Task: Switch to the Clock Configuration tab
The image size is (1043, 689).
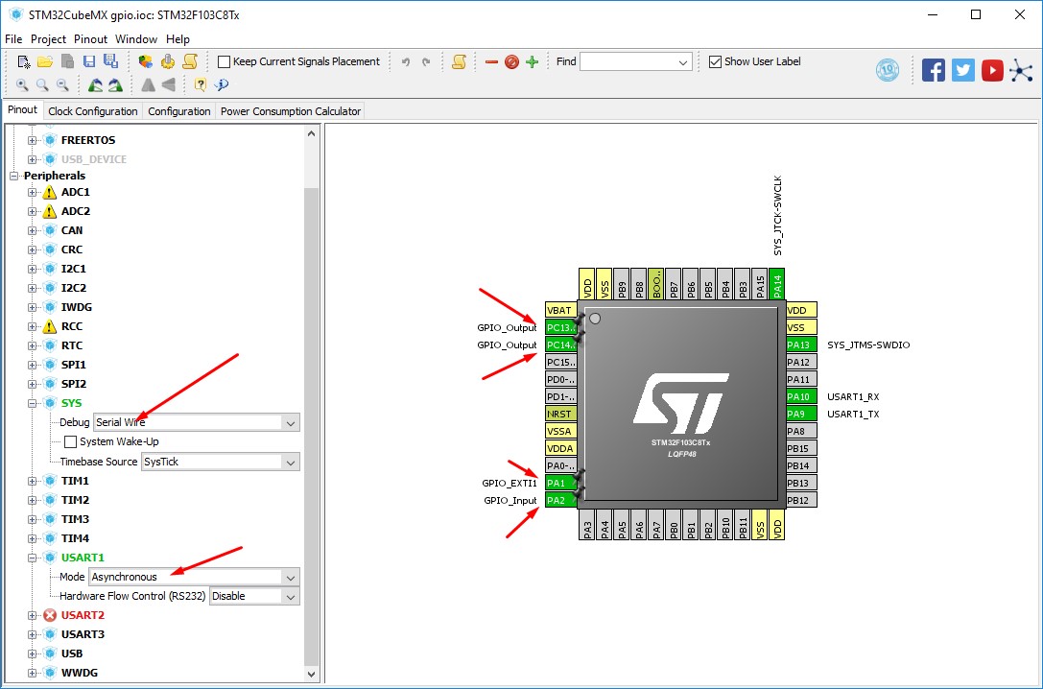Action: pos(92,110)
